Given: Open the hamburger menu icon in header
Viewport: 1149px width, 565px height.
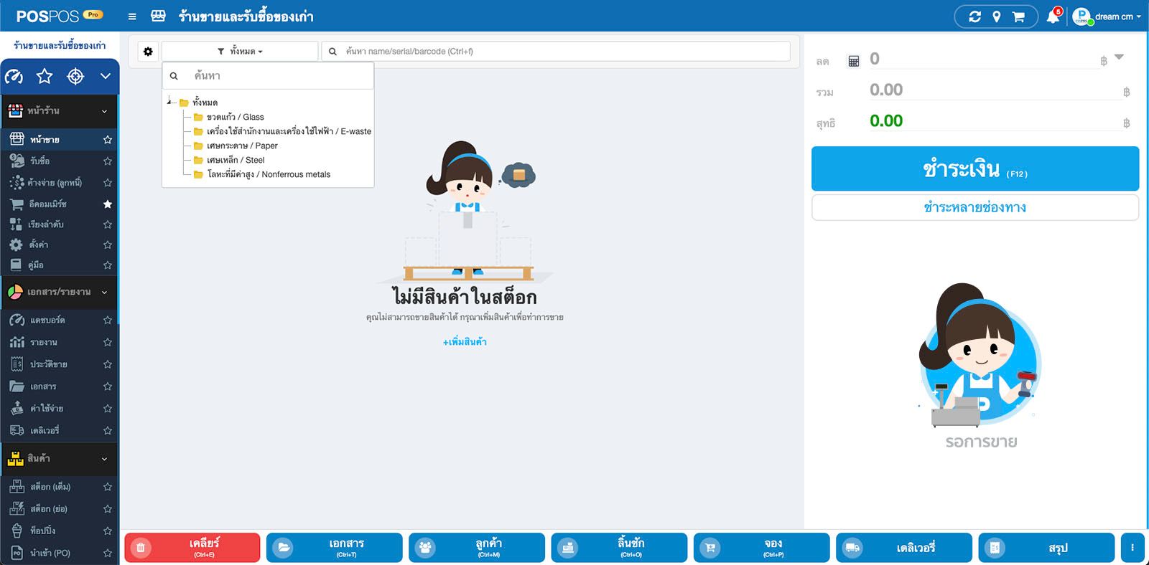Looking at the screenshot, I should point(132,16).
